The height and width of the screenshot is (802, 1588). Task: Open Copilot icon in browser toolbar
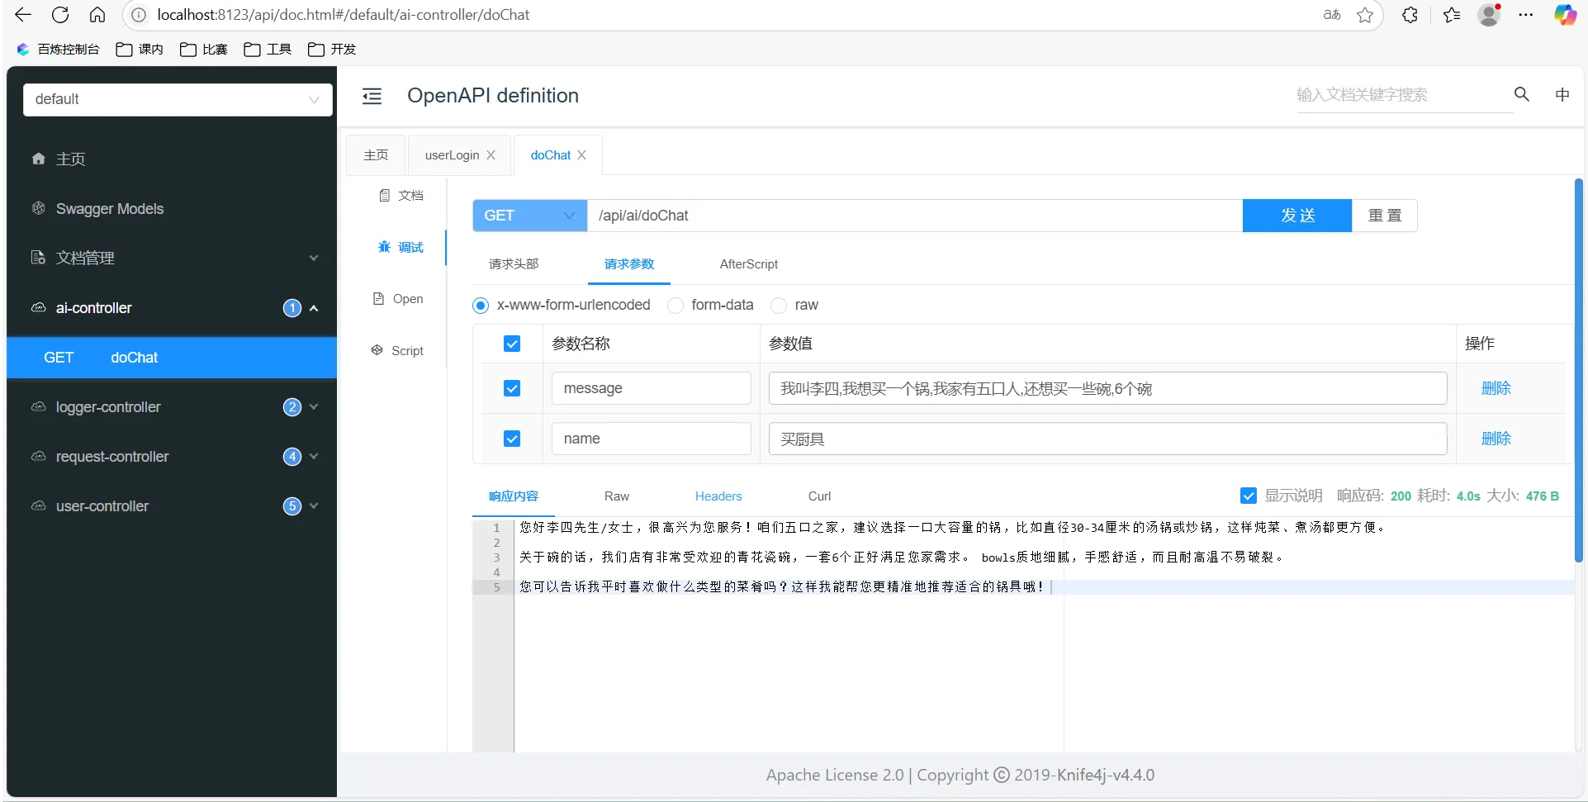(1565, 15)
